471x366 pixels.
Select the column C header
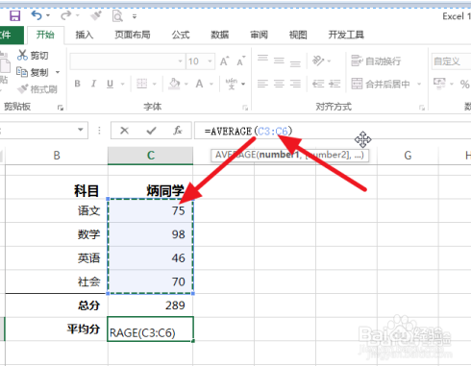point(151,156)
